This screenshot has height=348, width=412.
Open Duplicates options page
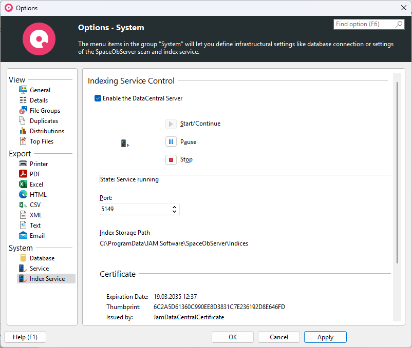pos(44,121)
